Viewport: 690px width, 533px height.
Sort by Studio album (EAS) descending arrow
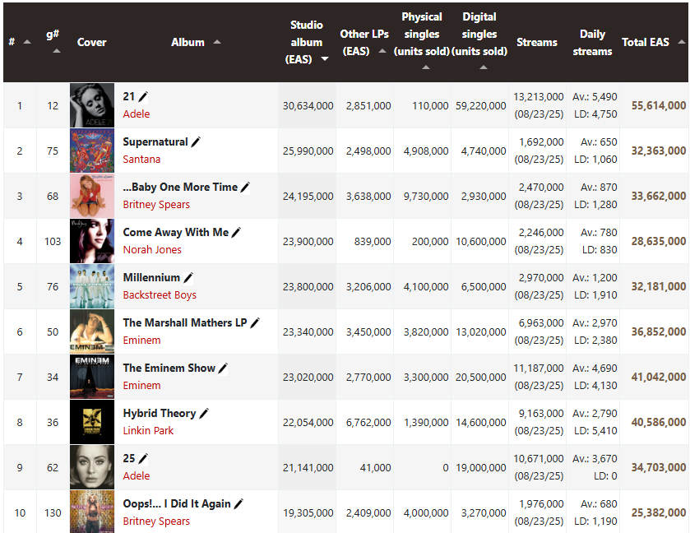point(325,59)
